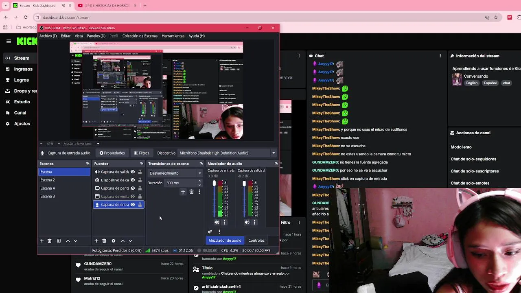Open transition options three-dot menu
The image size is (521, 293).
pos(199,192)
